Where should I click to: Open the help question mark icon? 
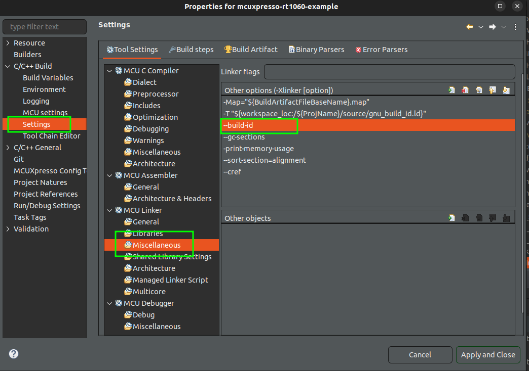pos(14,354)
